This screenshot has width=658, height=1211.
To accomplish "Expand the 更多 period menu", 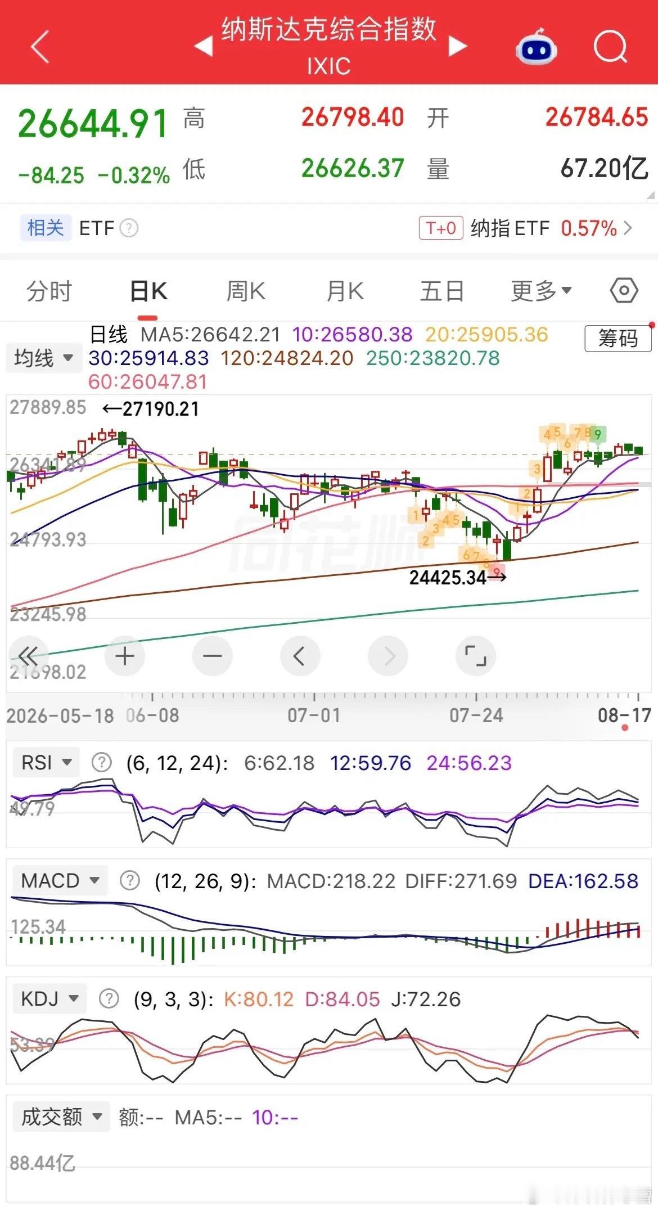I will pos(541,291).
